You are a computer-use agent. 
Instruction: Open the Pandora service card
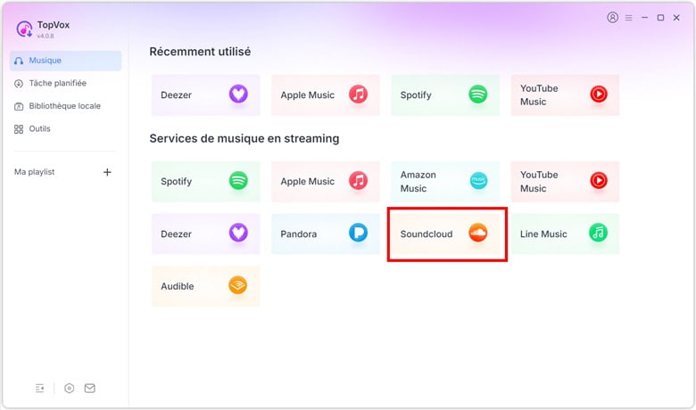(326, 234)
